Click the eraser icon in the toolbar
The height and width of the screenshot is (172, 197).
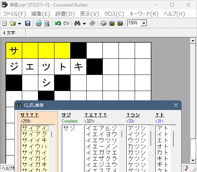click(104, 23)
